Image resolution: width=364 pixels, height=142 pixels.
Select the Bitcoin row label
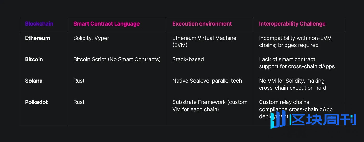point(34,59)
